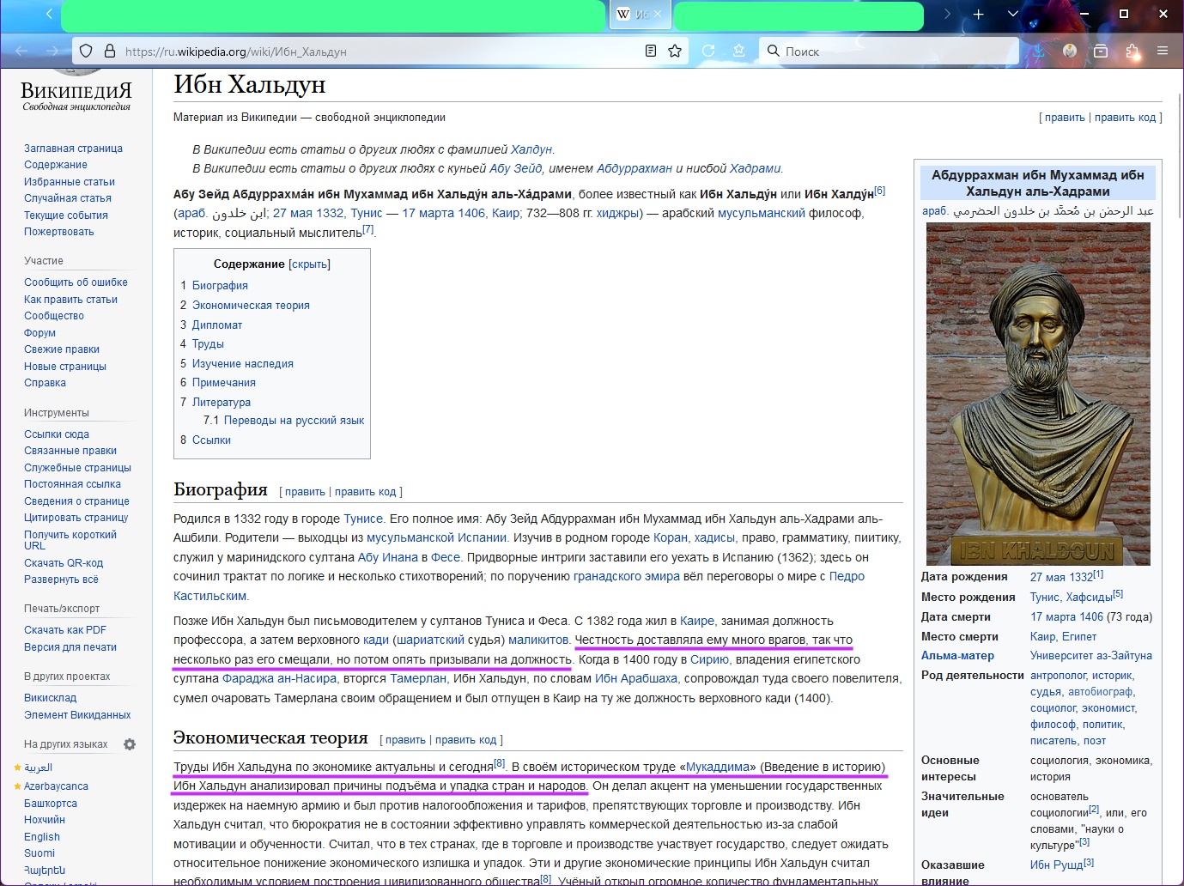Click Альма-матер label link in infobox
Viewport: 1184px width, 886px height.
(x=957, y=656)
